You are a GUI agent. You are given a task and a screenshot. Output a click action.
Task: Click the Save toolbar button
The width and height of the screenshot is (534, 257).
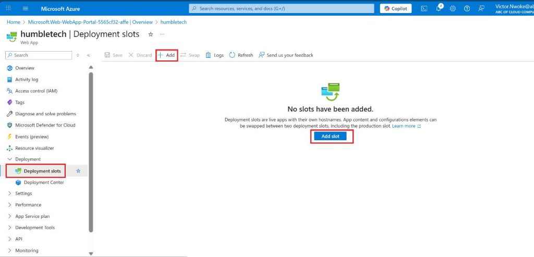click(x=113, y=55)
